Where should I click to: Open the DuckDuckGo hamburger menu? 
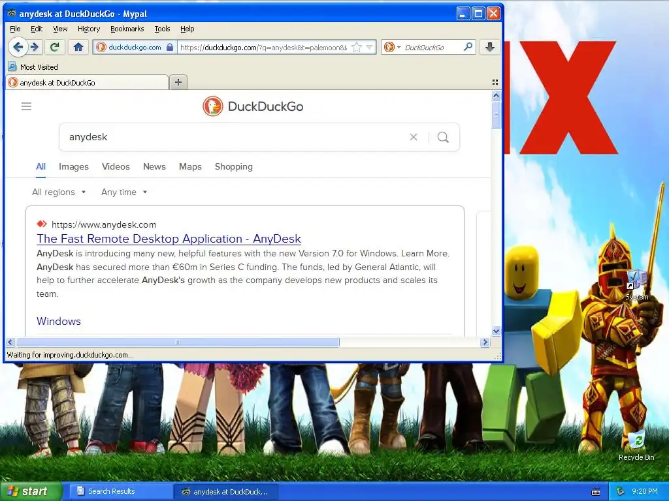[x=26, y=106]
